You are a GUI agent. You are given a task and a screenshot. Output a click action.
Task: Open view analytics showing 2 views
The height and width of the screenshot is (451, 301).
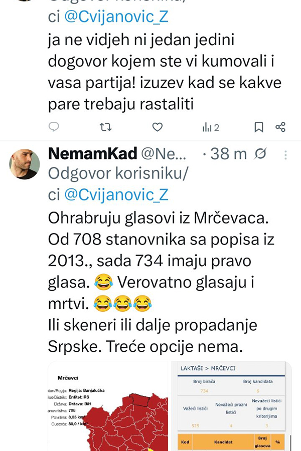point(211,127)
